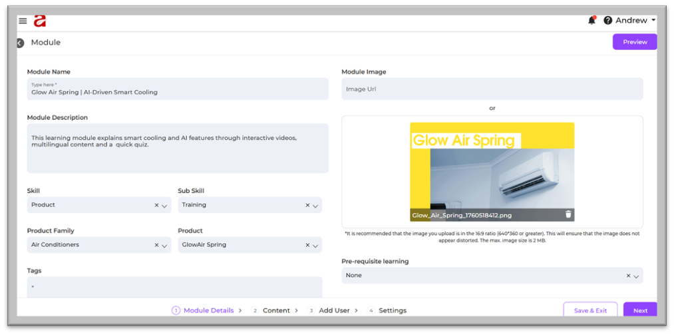Open the hamburger navigation menu
Image resolution: width=674 pixels, height=335 pixels.
tap(23, 21)
